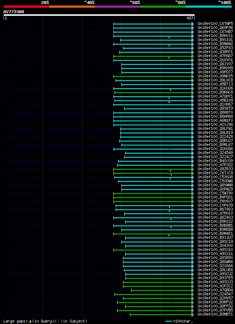
Task: Open the UniRef100_Q9LFW1 hit label
Action: [x=215, y=129]
